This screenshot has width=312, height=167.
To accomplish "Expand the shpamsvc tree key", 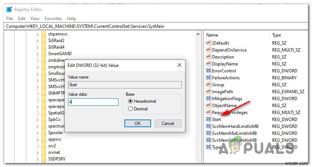I will point(37,34).
